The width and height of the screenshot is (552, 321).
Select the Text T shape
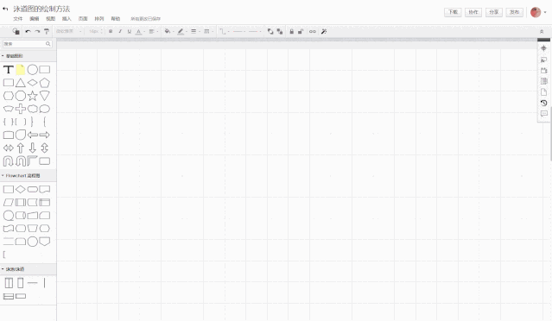click(9, 70)
